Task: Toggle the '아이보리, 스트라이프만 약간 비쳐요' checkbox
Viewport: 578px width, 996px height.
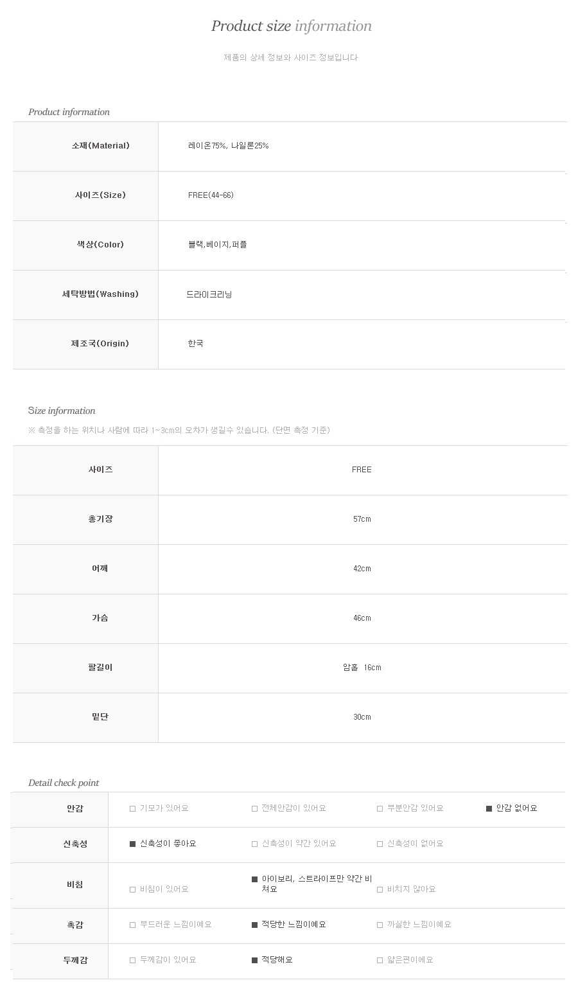Action: [255, 879]
